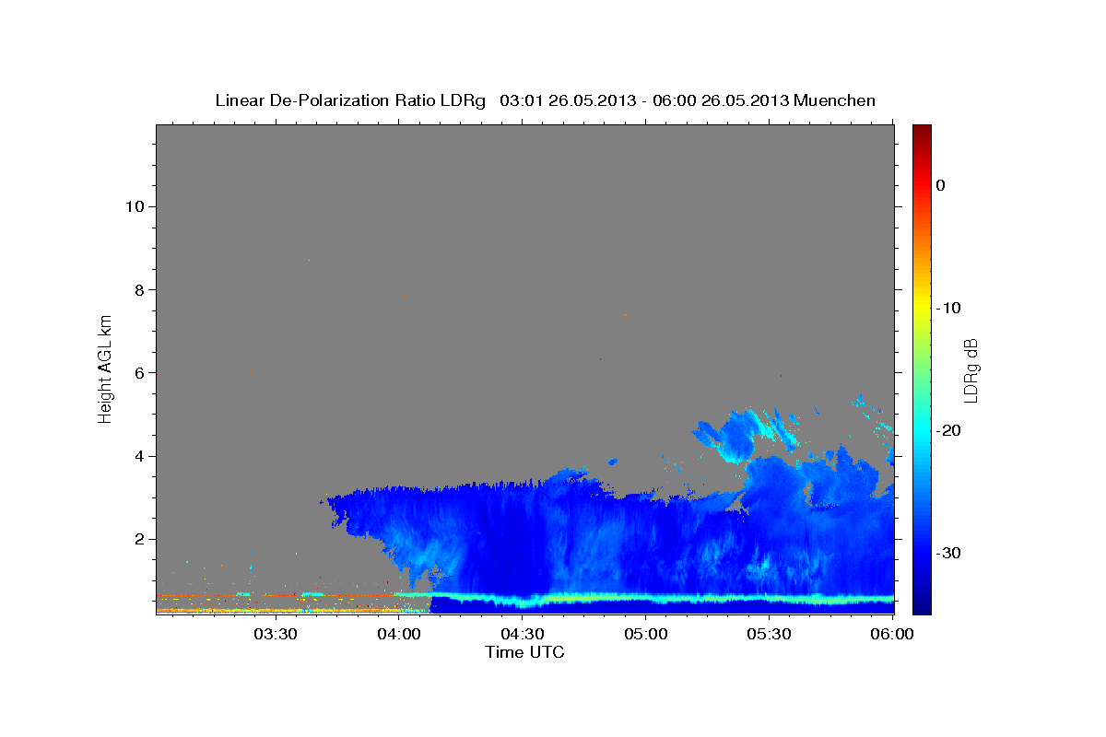This screenshot has height=737, width=1106.
Task: Click the 'Muenchen' location text in title
Action: pyautogui.click(x=836, y=100)
